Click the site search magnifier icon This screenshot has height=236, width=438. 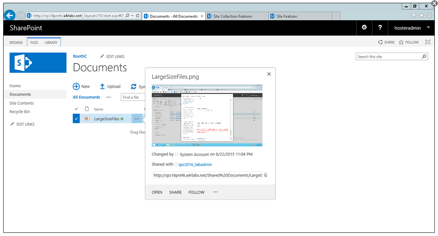(424, 56)
